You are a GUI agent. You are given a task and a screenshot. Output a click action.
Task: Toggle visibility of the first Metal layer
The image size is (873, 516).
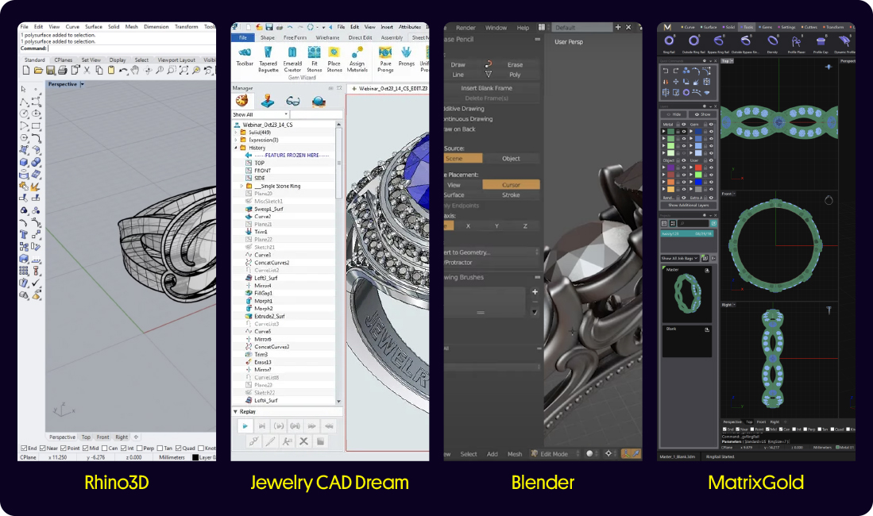(x=683, y=132)
